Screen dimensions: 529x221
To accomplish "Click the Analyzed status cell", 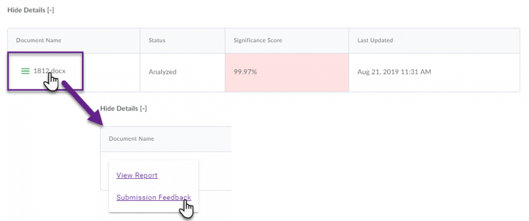I will [162, 72].
